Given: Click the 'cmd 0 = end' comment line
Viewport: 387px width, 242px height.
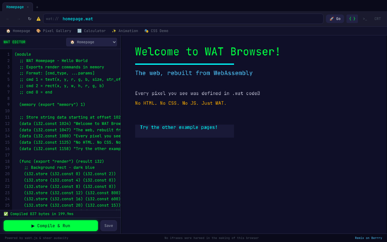Looking at the screenshot, I should click(36, 92).
